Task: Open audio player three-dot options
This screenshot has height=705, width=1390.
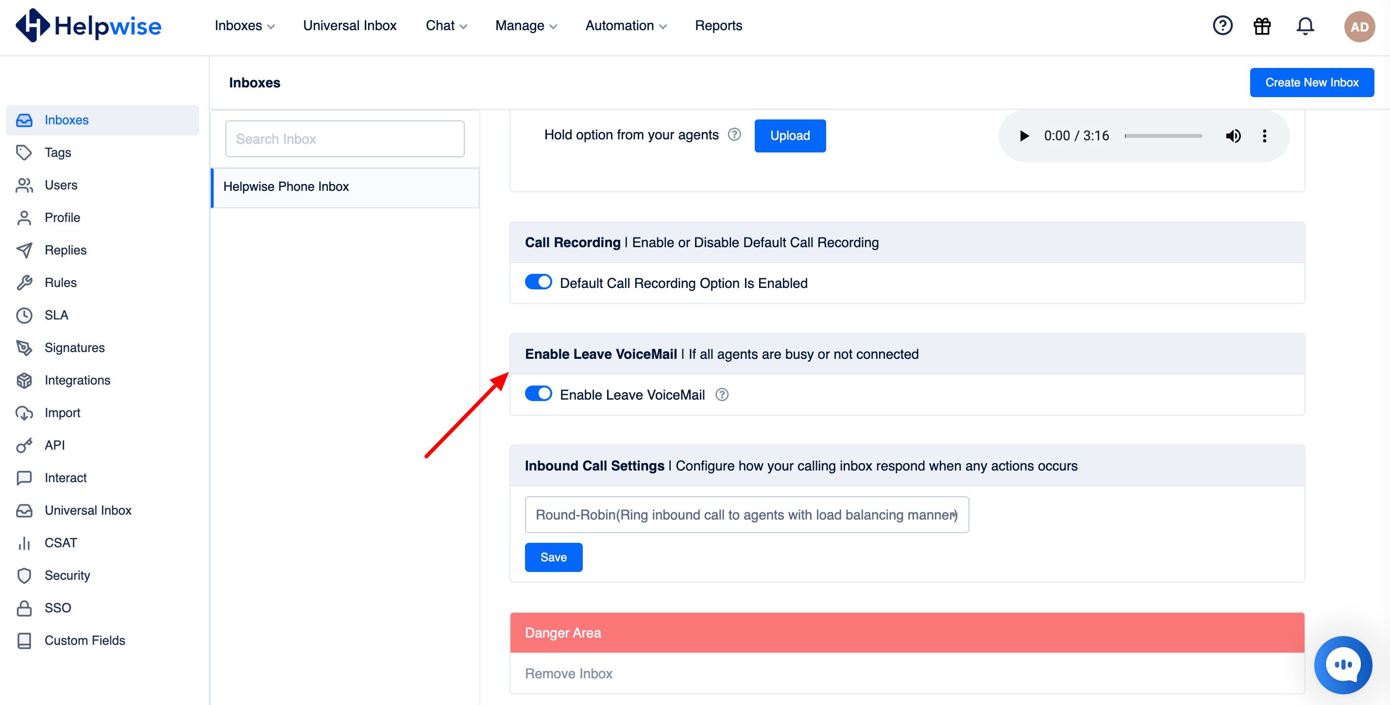Action: click(x=1264, y=136)
